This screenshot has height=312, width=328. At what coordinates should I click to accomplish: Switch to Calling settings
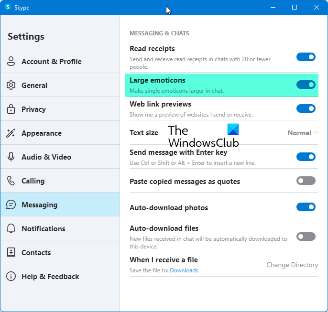[x=60, y=181]
